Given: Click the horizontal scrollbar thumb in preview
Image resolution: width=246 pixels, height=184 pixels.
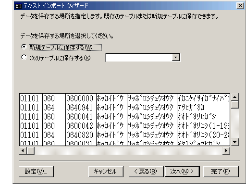Looking at the screenshot, I should (x=31, y=151).
